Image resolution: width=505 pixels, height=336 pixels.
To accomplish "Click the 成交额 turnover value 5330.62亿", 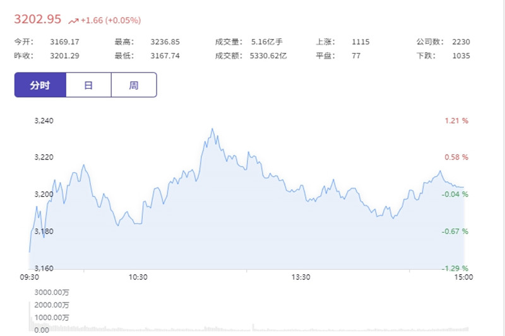I will (x=268, y=55).
